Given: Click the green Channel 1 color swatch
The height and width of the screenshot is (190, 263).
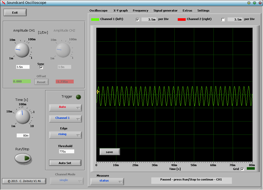Looking at the screenshot, I should [95, 20].
